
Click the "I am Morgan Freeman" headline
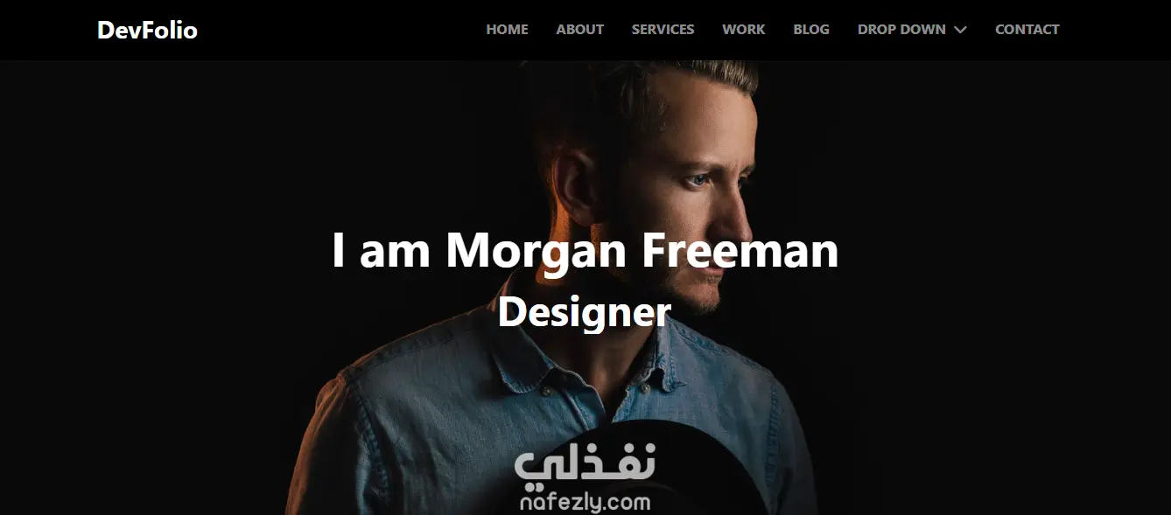click(585, 250)
